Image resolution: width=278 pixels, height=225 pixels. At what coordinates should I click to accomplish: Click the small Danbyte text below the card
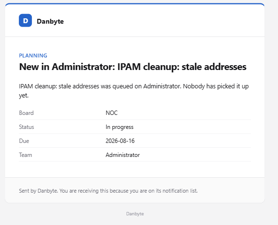coord(135,214)
